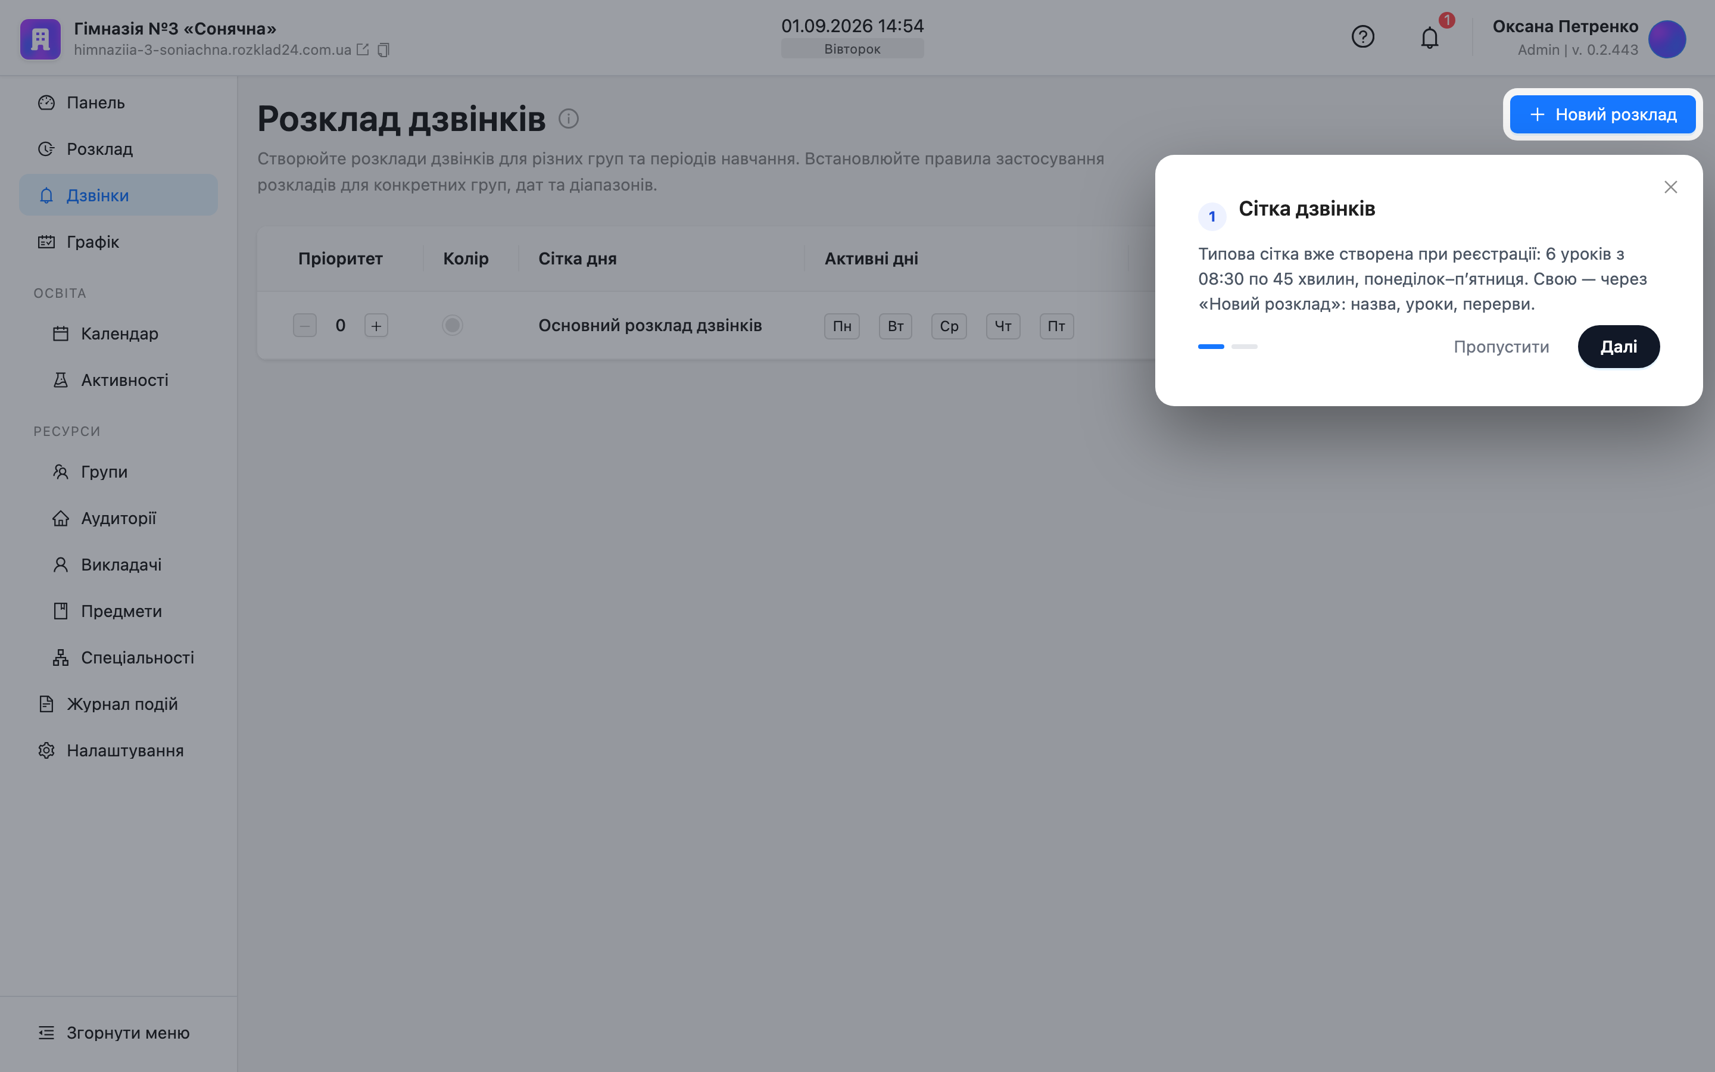
Task: Select Дзвінки in the sidebar
Action: [x=119, y=195]
